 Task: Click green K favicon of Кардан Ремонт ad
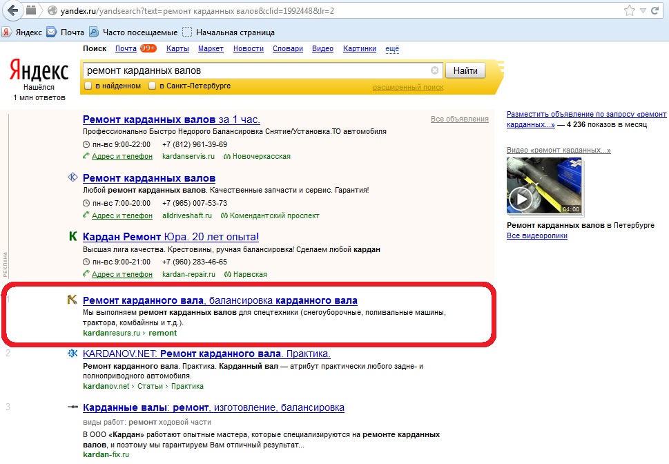(x=73, y=236)
